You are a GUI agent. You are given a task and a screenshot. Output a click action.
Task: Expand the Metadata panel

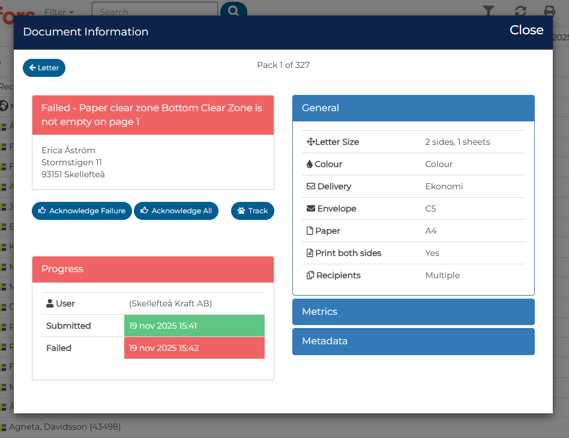pos(414,341)
